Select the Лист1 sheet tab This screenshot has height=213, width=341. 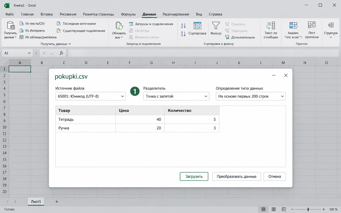click(36, 202)
